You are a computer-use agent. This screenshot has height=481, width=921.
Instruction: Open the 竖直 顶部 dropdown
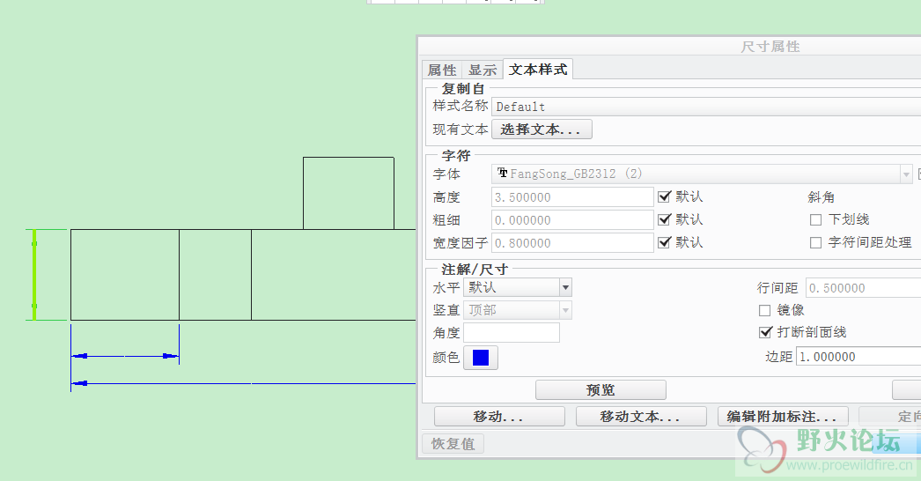click(565, 310)
